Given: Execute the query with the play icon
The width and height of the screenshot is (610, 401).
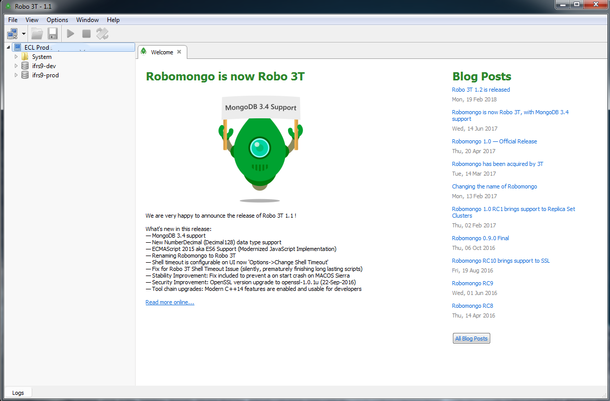Looking at the screenshot, I should 70,33.
